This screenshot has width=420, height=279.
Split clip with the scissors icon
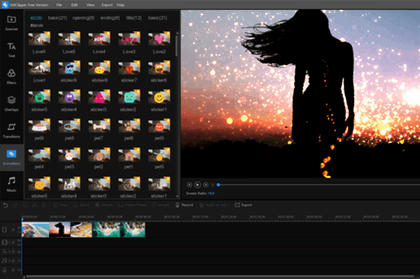click(34, 205)
